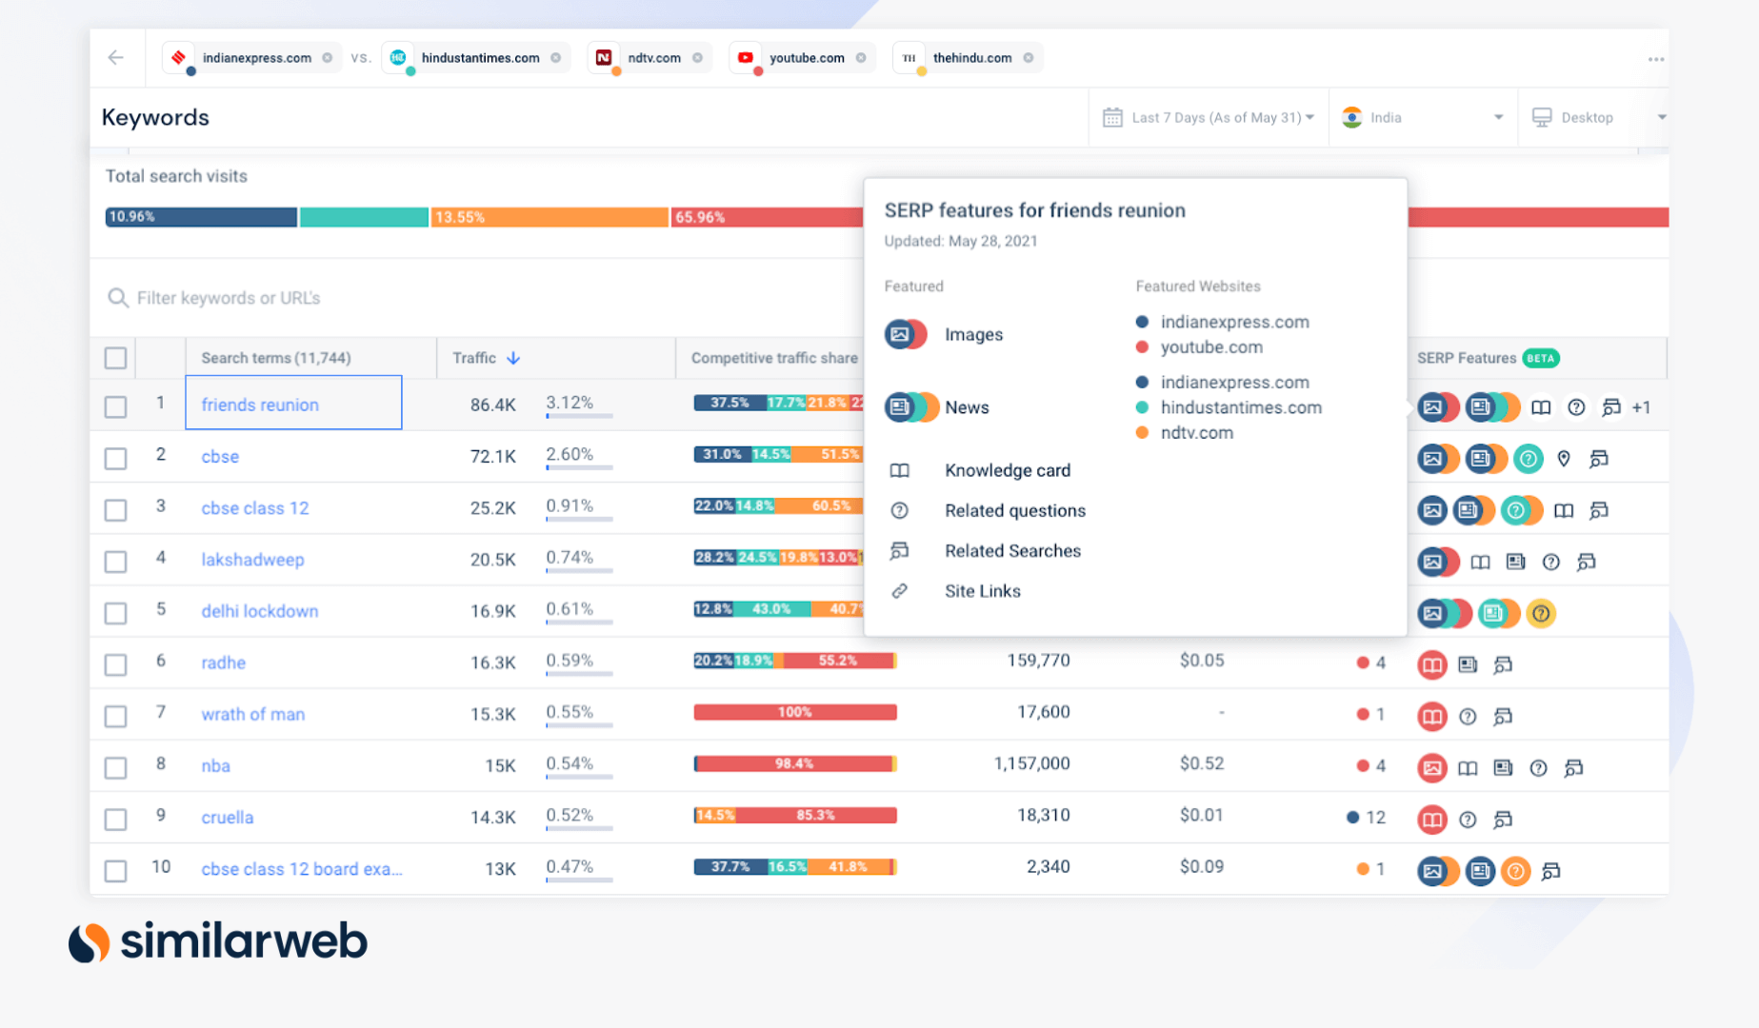This screenshot has height=1028, width=1759.
Task: Click the images SERP icon in nba row
Action: pyautogui.click(x=1431, y=767)
